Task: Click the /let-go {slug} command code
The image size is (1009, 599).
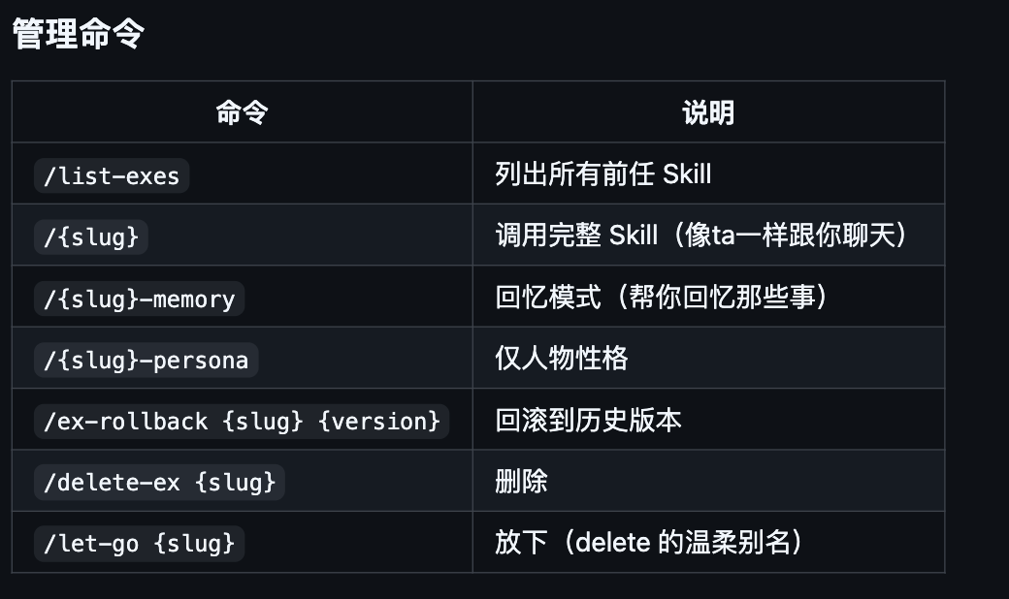Action: [140, 543]
